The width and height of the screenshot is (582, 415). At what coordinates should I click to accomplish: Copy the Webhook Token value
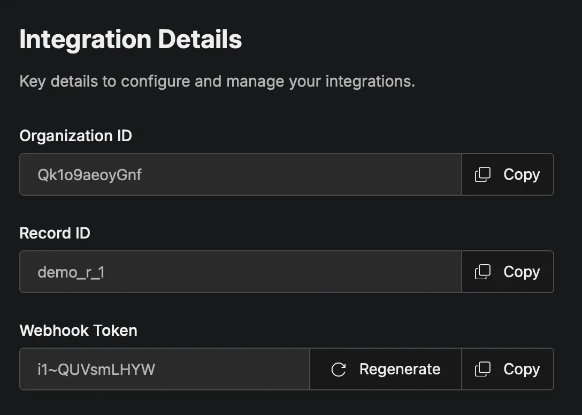click(x=507, y=369)
